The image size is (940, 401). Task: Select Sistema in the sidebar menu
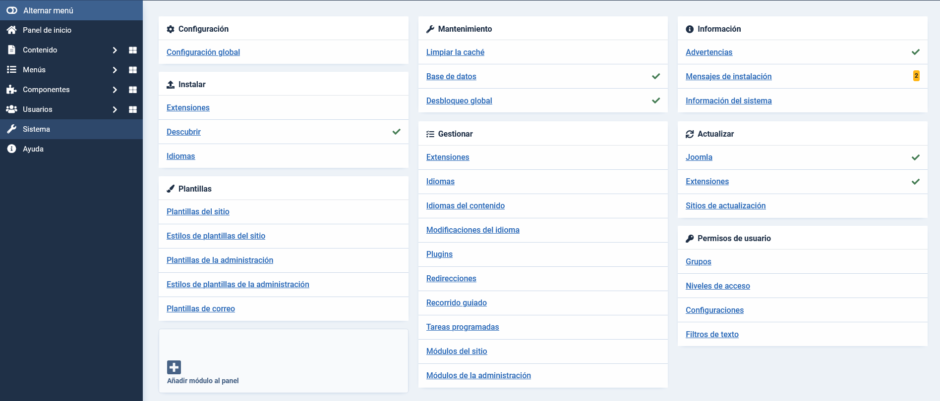(x=36, y=129)
